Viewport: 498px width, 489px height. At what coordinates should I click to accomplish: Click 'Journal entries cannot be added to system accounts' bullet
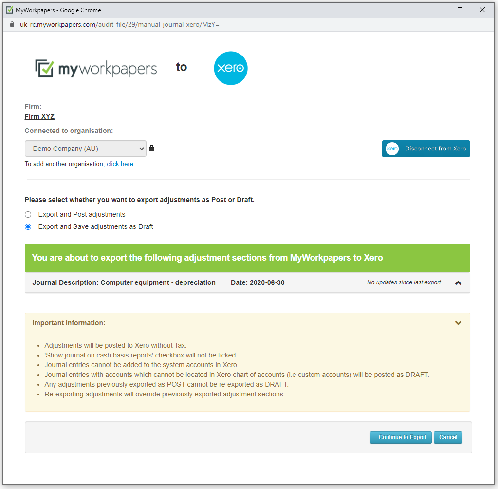142,365
